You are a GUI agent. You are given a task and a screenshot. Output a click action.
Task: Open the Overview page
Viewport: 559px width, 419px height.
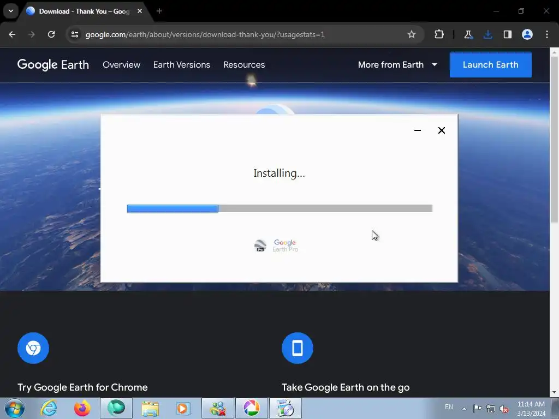click(x=122, y=65)
